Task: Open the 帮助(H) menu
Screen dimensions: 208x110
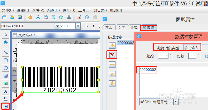Action: (x=116, y=10)
